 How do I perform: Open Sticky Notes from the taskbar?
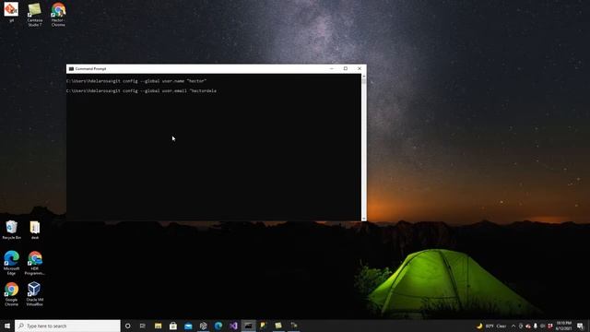pos(278,326)
